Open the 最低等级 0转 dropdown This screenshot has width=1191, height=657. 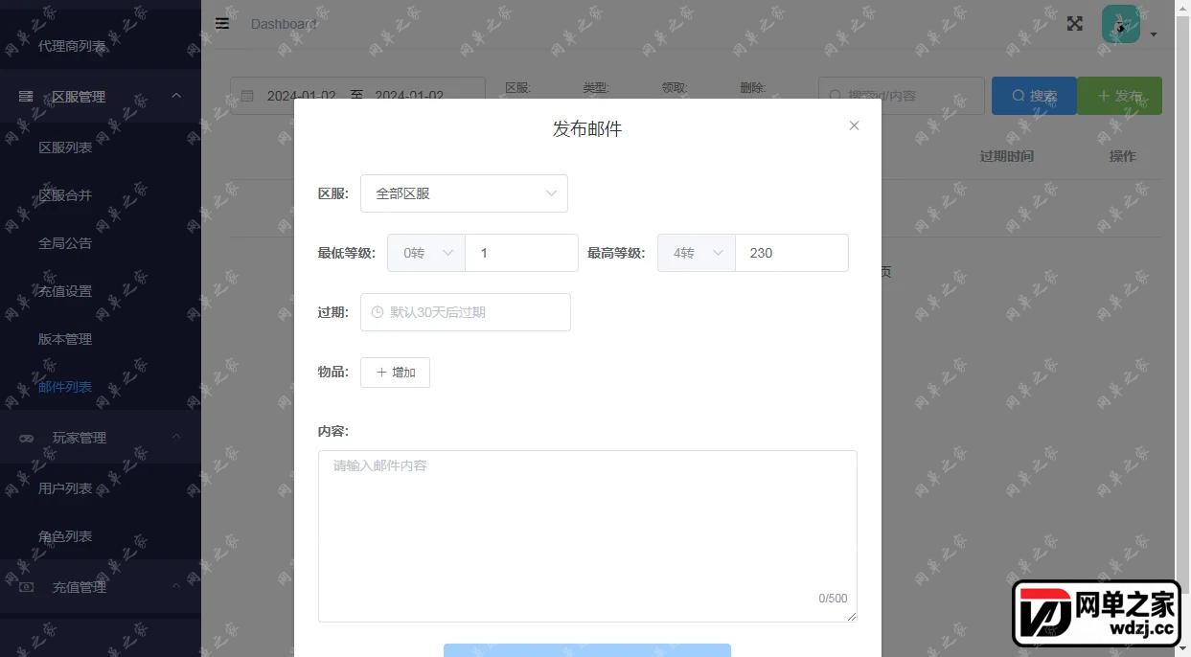point(426,253)
